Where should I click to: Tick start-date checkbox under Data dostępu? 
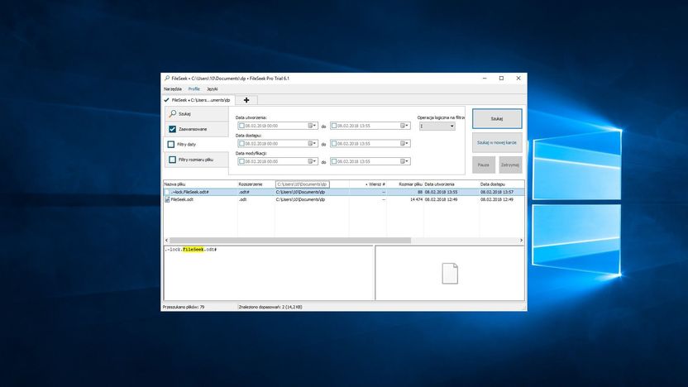tap(241, 144)
